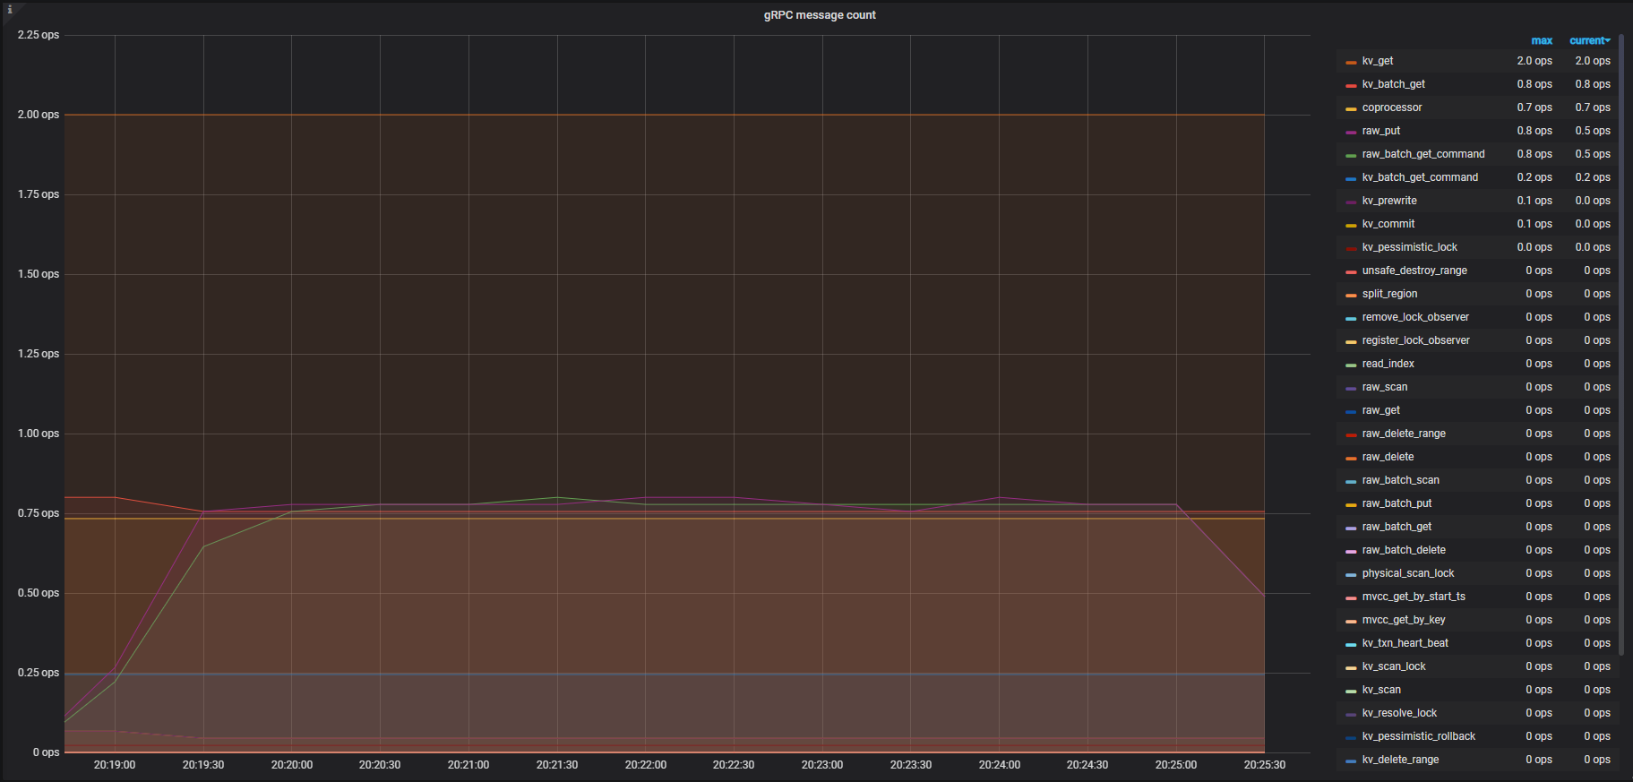Click the raw_scan color swatch in legend

coord(1351,388)
